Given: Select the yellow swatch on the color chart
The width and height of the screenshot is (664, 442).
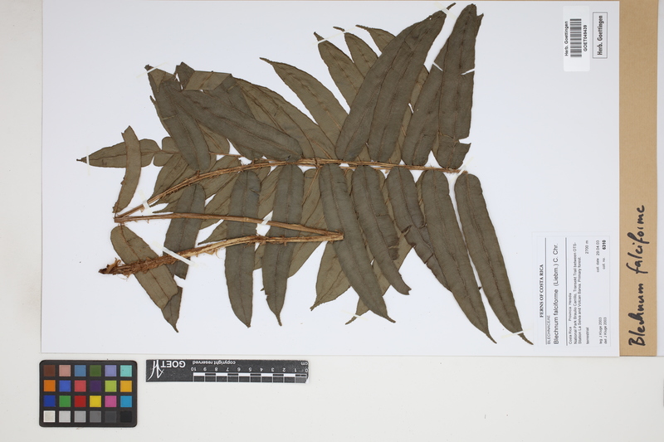Looking at the screenshot, I should point(95,401).
